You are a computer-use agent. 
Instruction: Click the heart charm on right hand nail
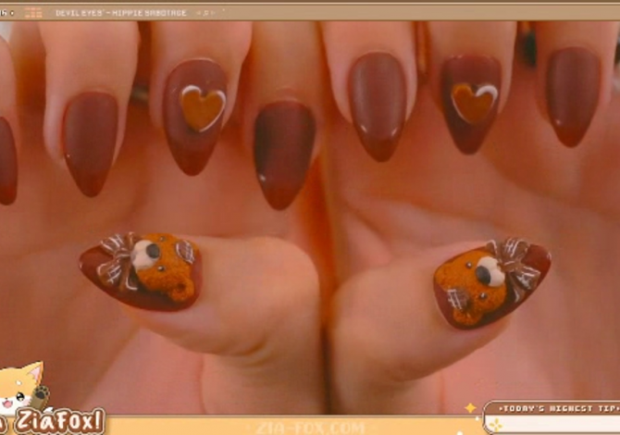[x=474, y=103]
